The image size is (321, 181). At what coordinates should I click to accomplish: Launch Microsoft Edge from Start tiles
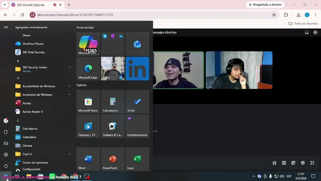(x=88, y=68)
